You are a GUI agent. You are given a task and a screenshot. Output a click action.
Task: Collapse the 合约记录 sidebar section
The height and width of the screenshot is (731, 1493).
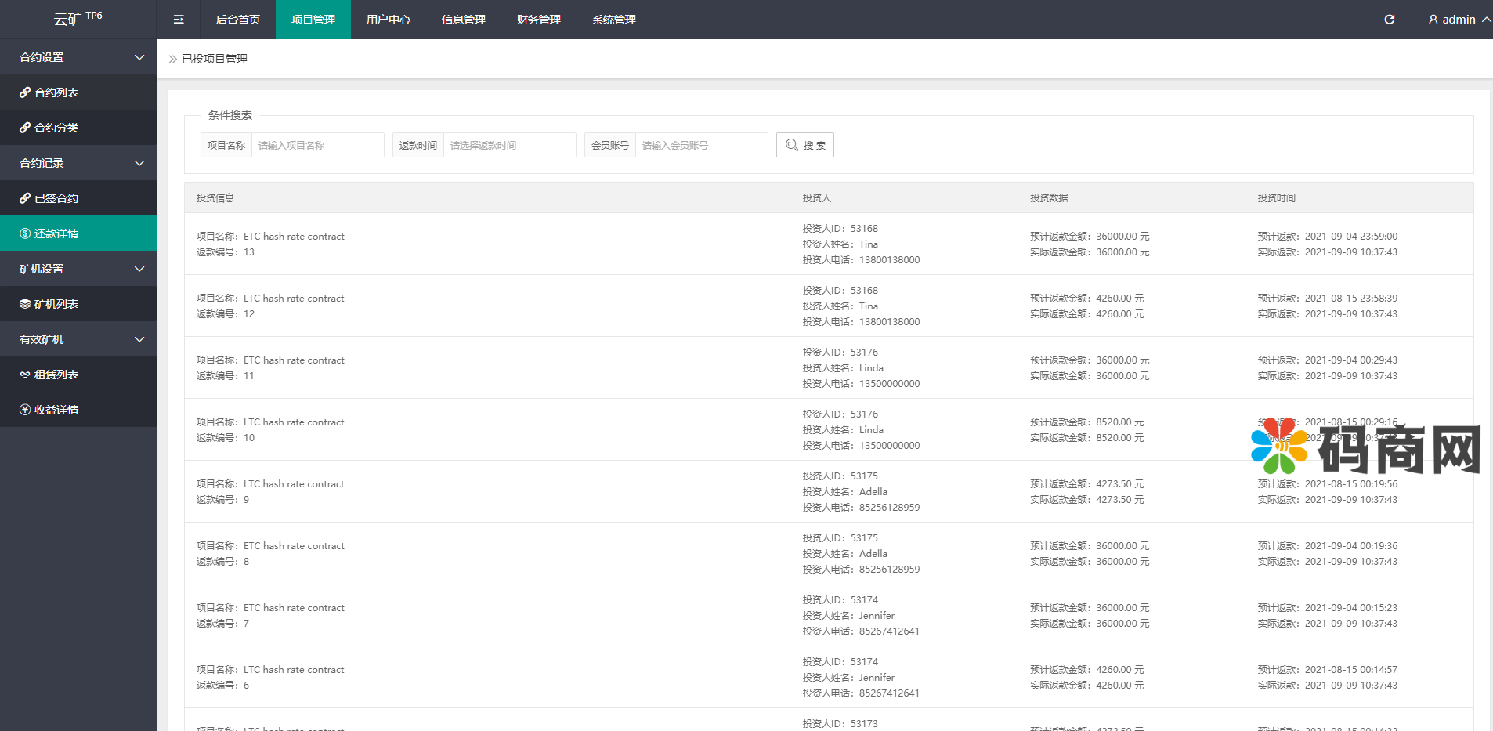pos(139,163)
